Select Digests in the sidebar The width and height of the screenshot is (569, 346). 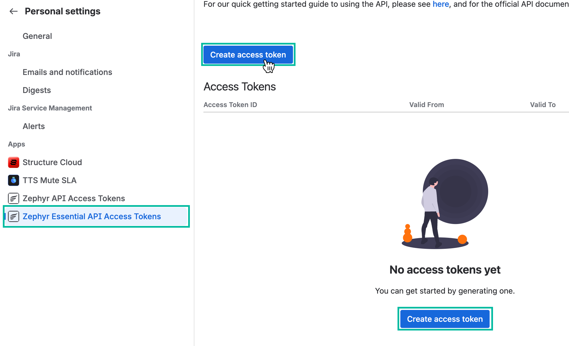tap(37, 90)
